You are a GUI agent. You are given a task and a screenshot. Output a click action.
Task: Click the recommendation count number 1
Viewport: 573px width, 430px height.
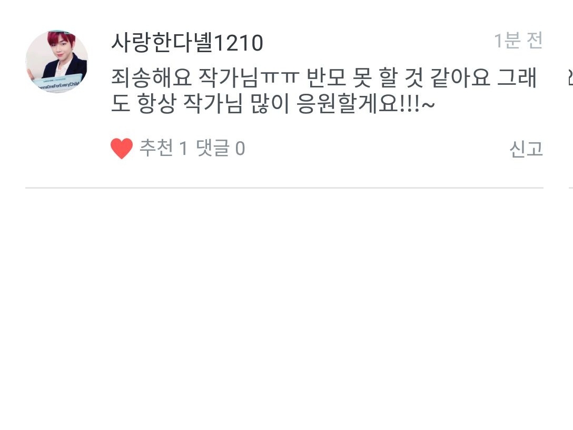pos(183,149)
